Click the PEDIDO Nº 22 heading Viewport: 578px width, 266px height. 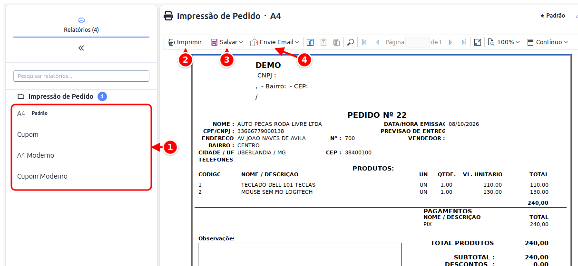point(377,115)
